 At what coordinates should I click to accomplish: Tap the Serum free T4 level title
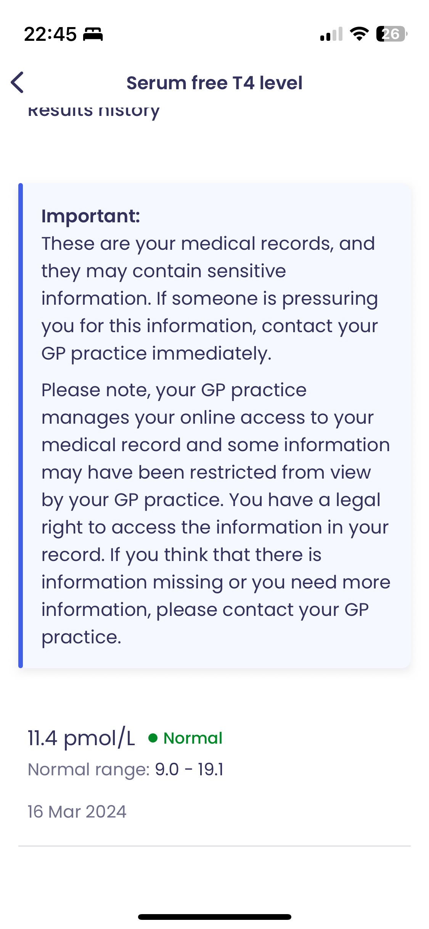214,83
